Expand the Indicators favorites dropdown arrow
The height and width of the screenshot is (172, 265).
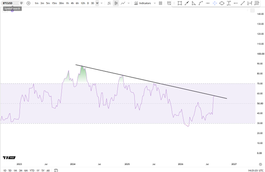click(155, 3)
